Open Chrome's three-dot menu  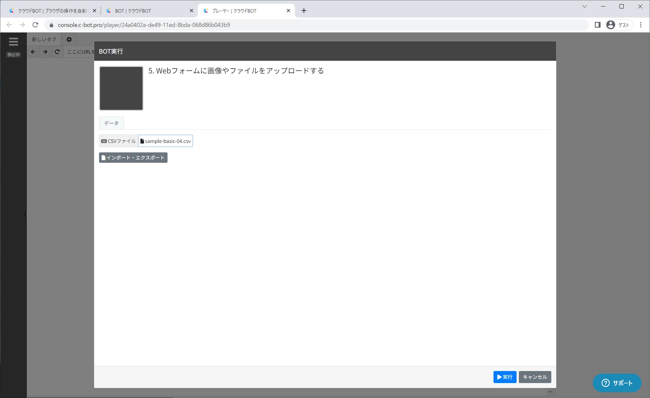click(641, 25)
